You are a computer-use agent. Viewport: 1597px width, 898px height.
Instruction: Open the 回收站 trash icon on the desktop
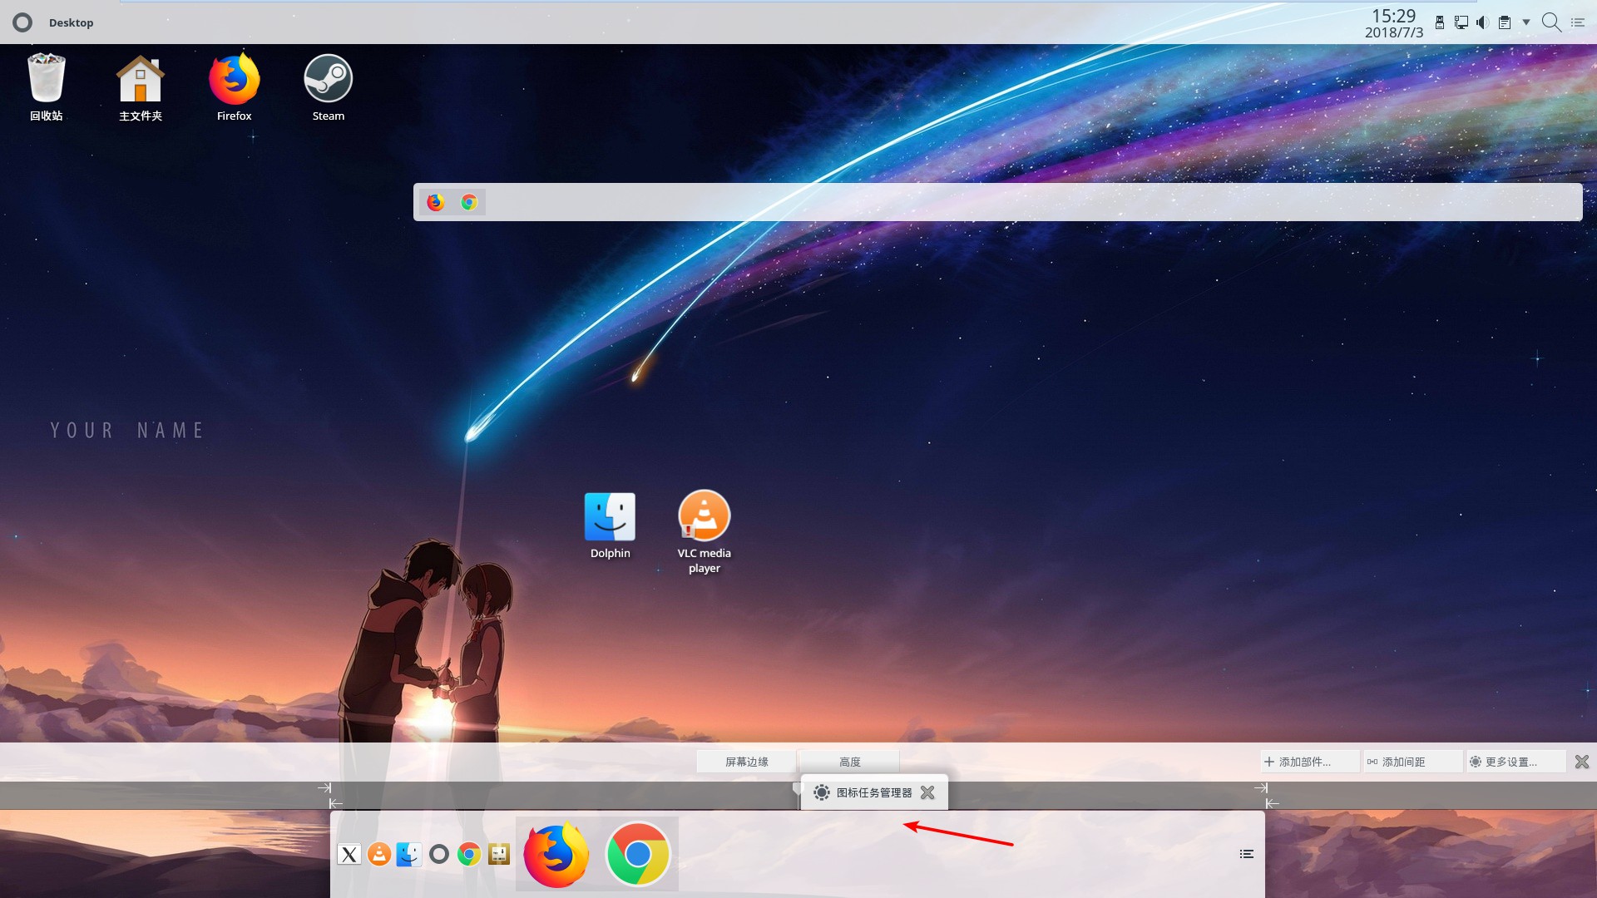click(47, 87)
